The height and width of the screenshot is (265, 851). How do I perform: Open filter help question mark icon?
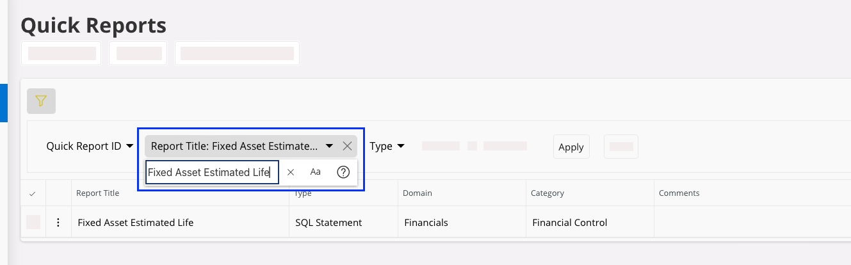343,172
